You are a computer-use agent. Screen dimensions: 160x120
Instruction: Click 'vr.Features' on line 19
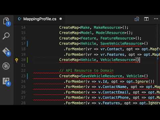[112, 54]
